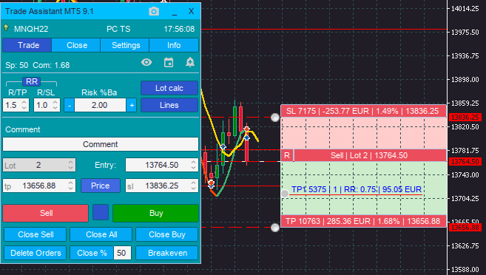Click the TP 10763 label bar
The height and width of the screenshot is (275, 486).
coord(363,222)
